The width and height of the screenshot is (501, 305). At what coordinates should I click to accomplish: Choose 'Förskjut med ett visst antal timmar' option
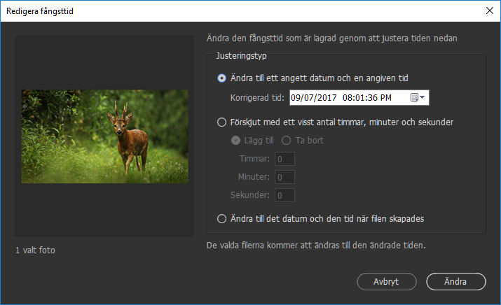click(x=222, y=122)
